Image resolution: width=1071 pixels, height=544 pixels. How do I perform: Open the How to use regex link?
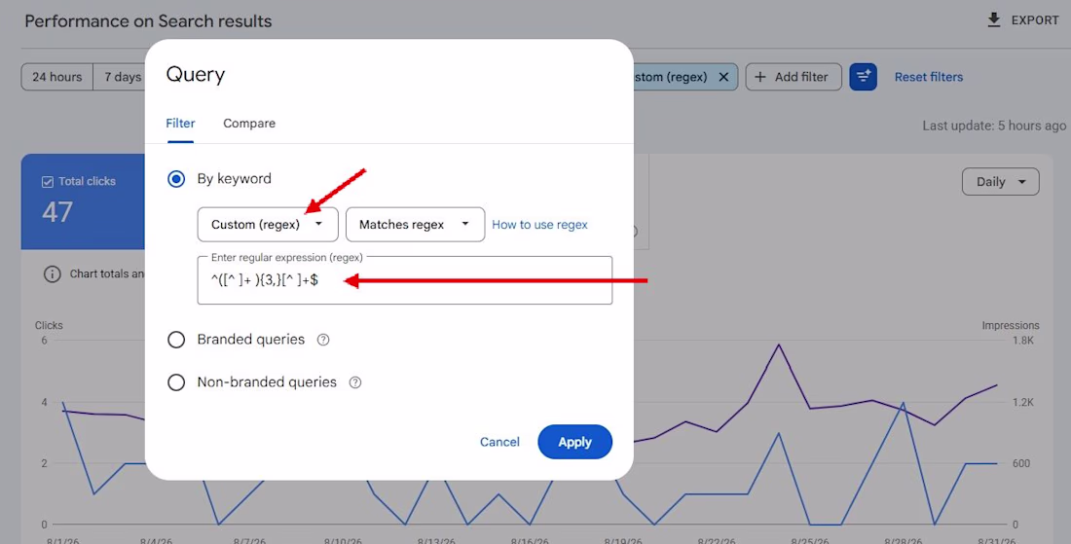[539, 225]
